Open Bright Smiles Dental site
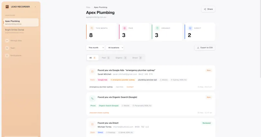Screen dimensions: 261x137 tap(21, 31)
